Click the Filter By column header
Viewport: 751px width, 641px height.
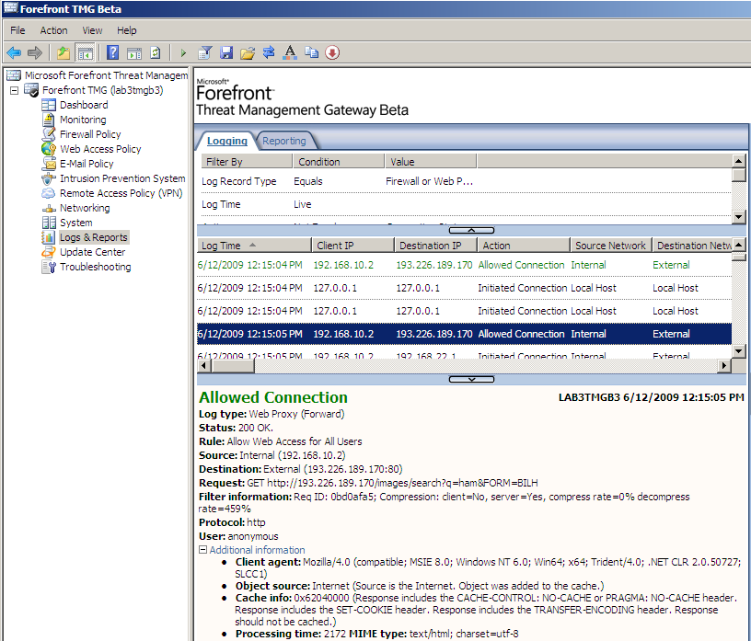coord(247,162)
